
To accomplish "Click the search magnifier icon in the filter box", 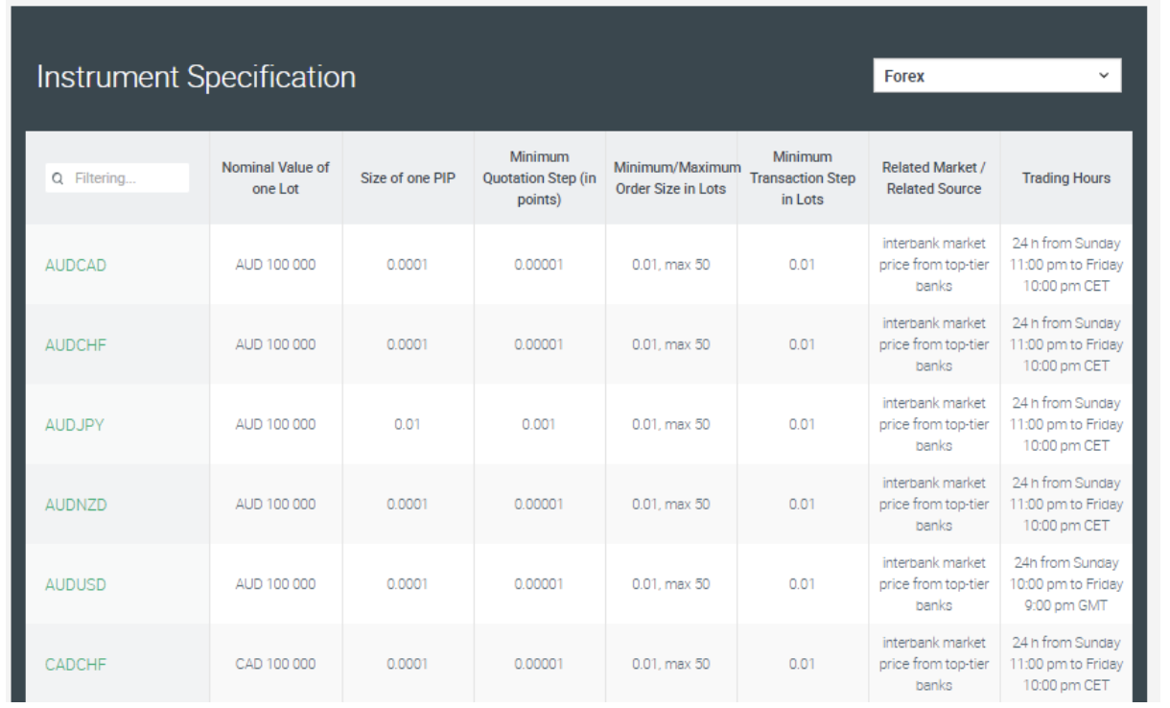I will pyautogui.click(x=58, y=178).
